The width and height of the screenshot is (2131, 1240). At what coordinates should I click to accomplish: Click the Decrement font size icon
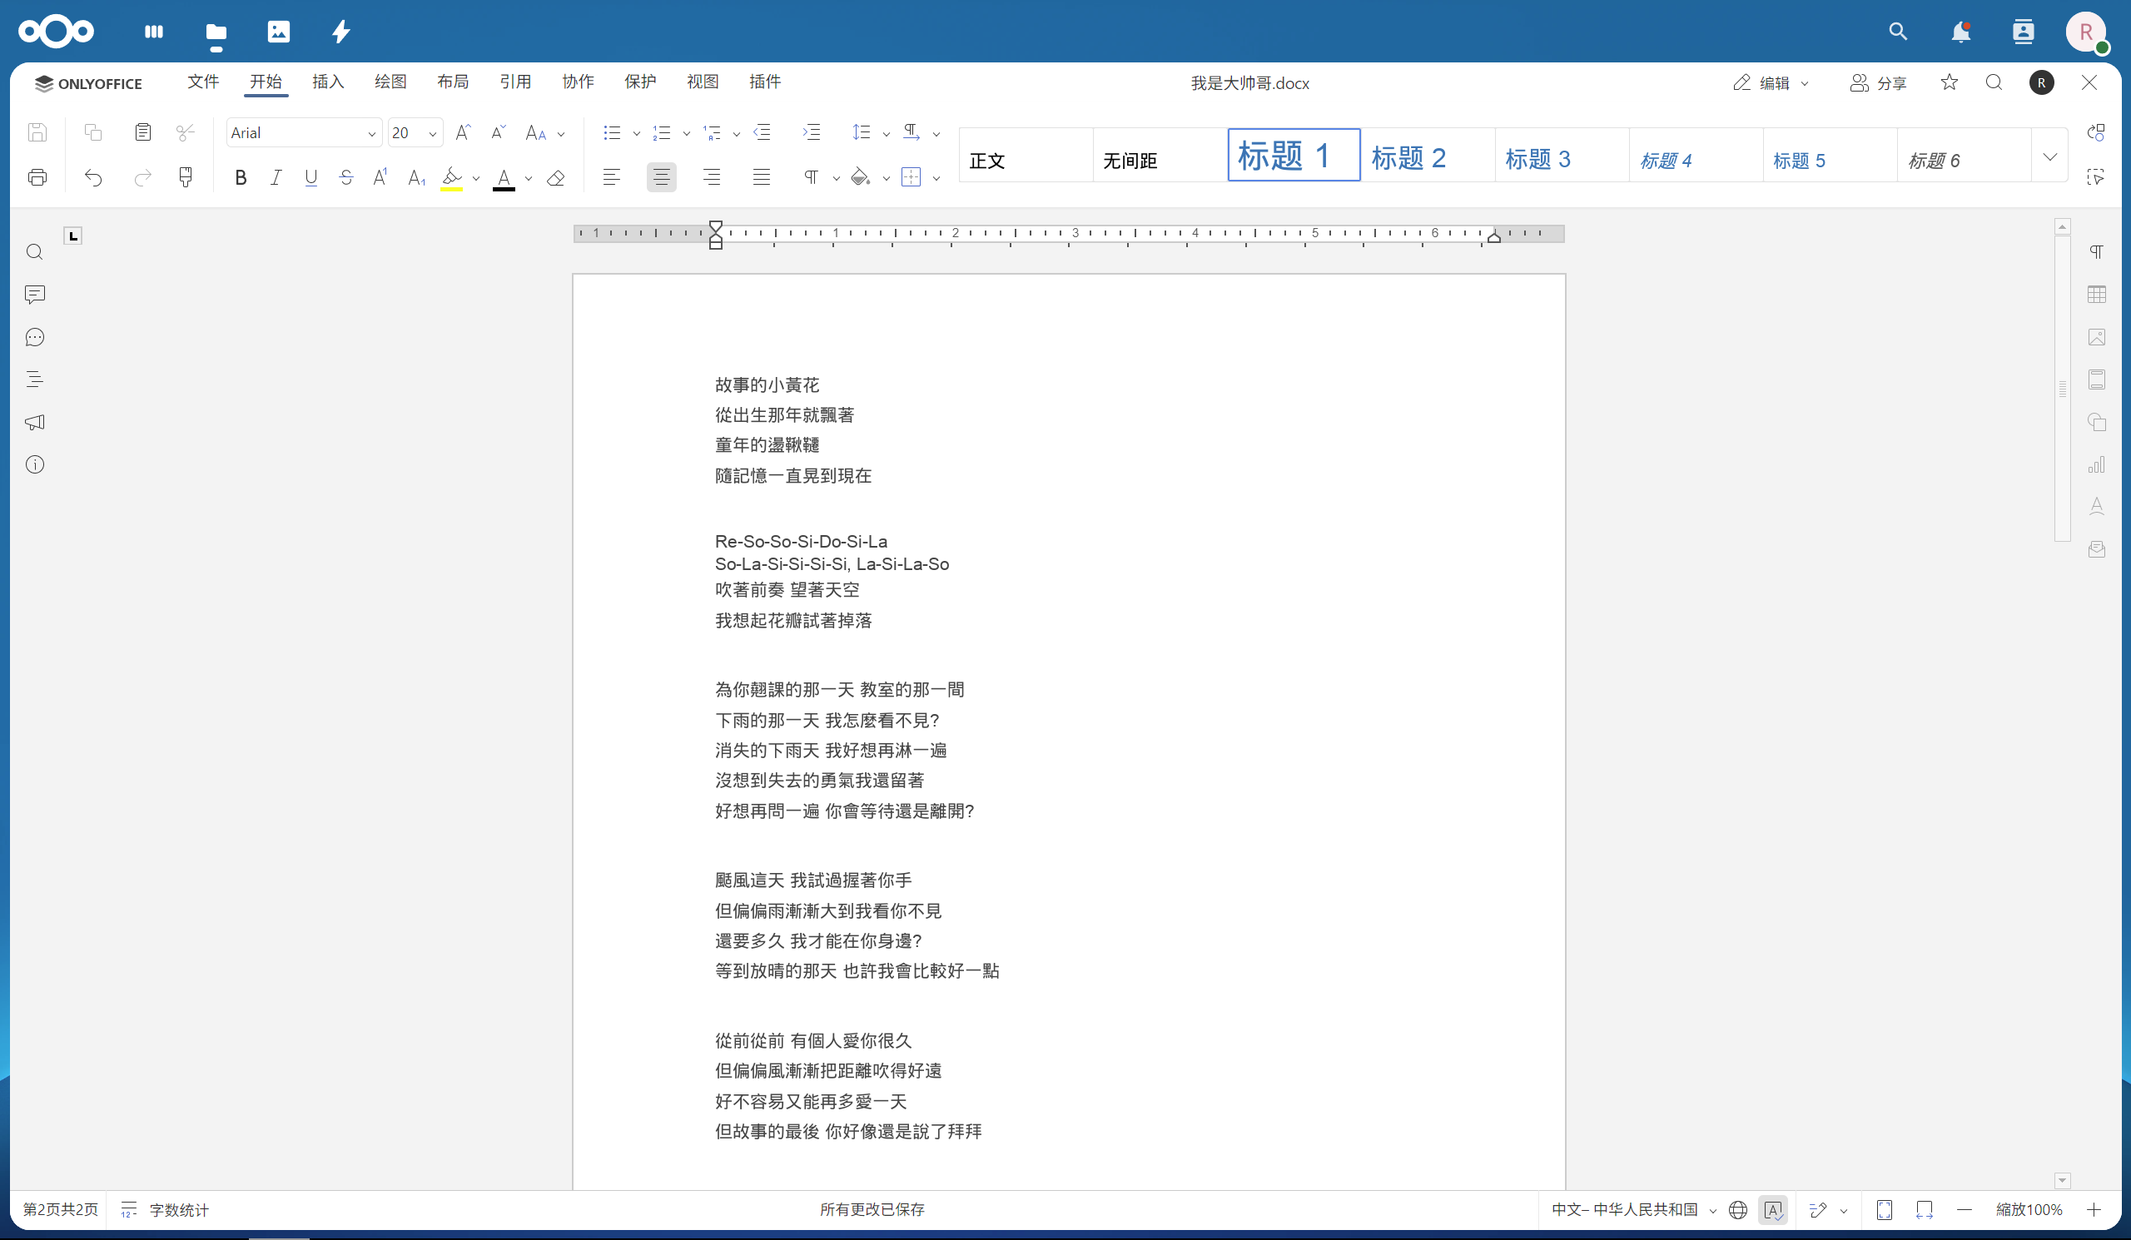tap(498, 132)
